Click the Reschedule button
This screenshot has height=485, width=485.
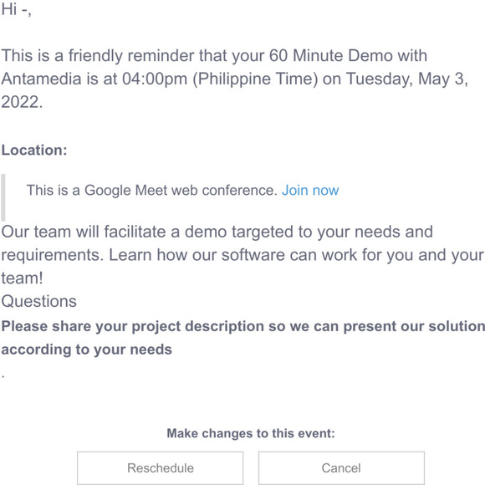click(x=161, y=467)
